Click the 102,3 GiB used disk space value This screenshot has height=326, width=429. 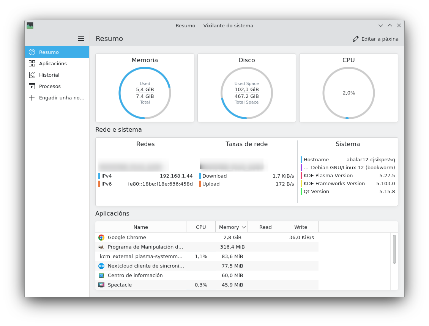[246, 90]
